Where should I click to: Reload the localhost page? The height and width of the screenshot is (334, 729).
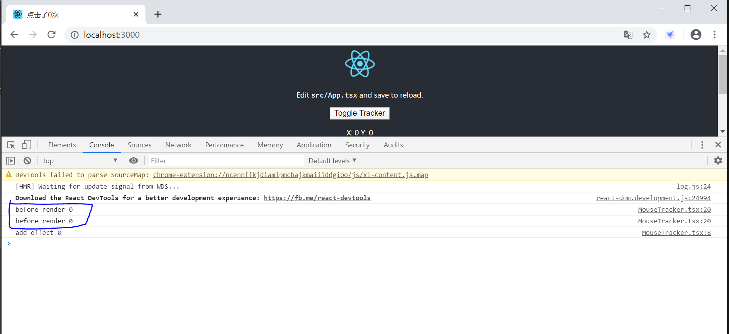point(51,35)
